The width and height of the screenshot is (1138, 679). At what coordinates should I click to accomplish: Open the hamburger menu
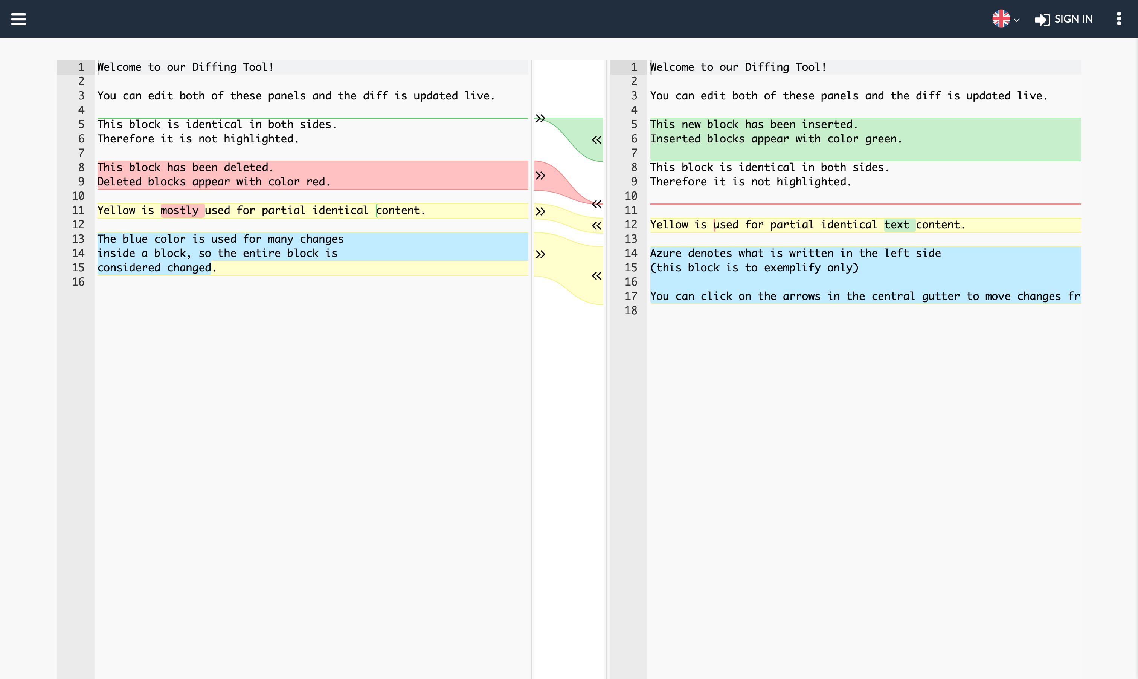pos(18,19)
